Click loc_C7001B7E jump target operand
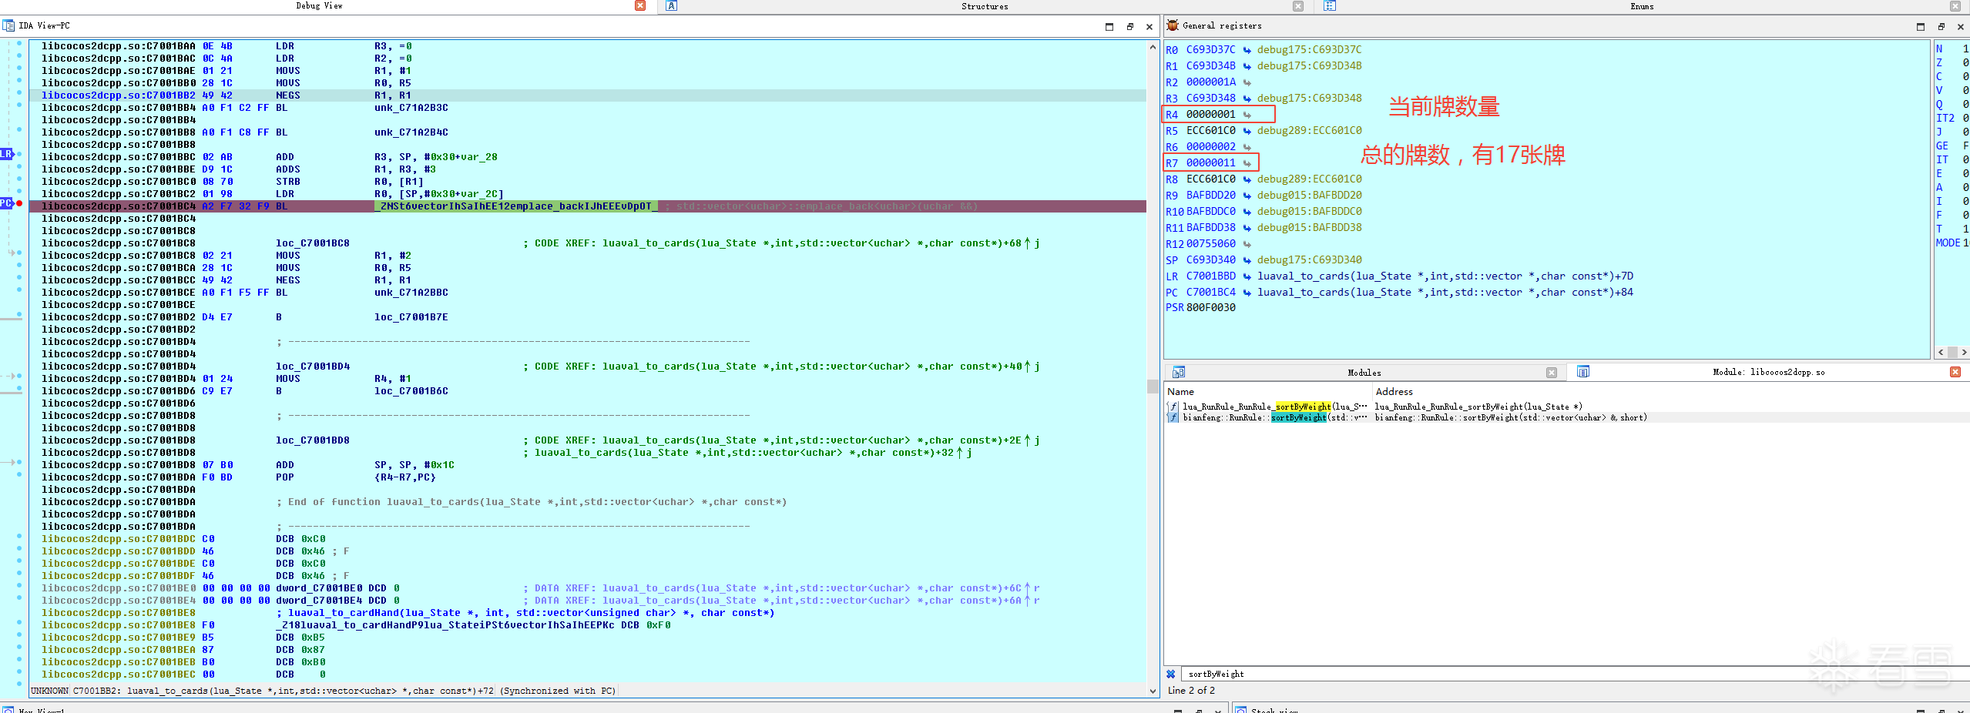The width and height of the screenshot is (1970, 713). click(411, 317)
